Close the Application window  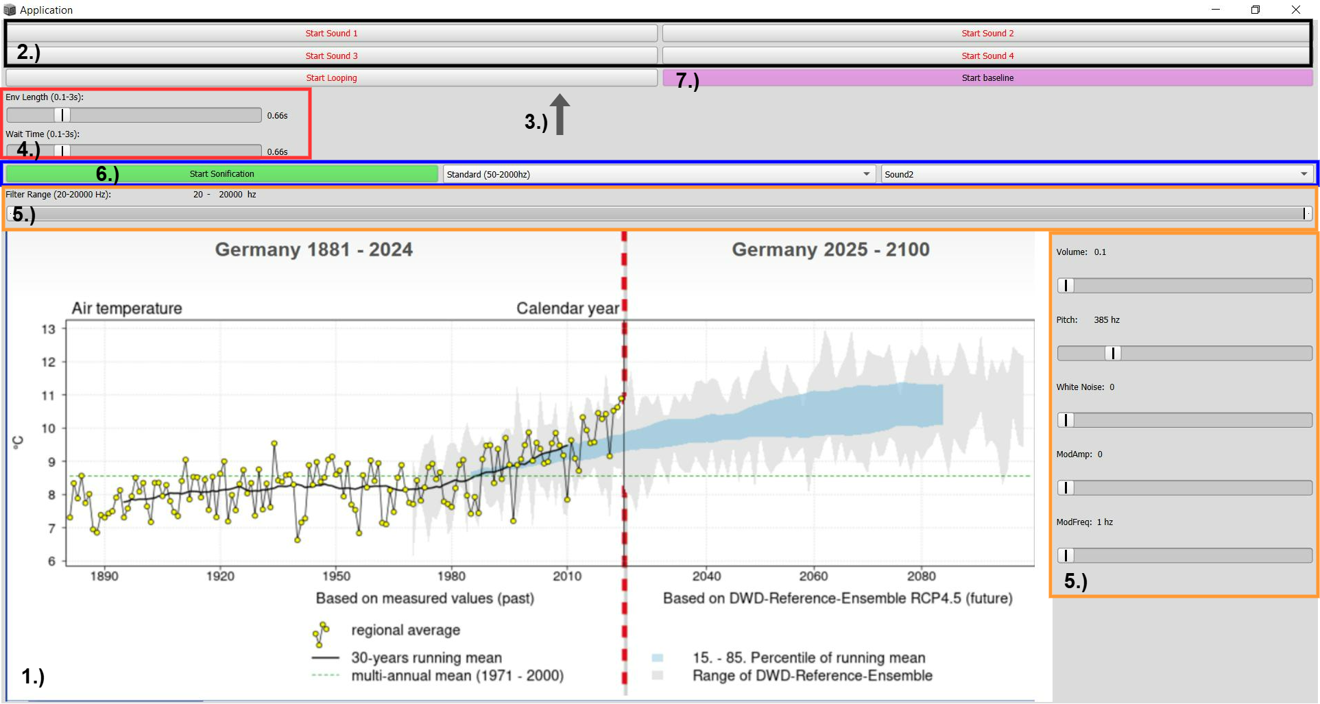(x=1296, y=10)
